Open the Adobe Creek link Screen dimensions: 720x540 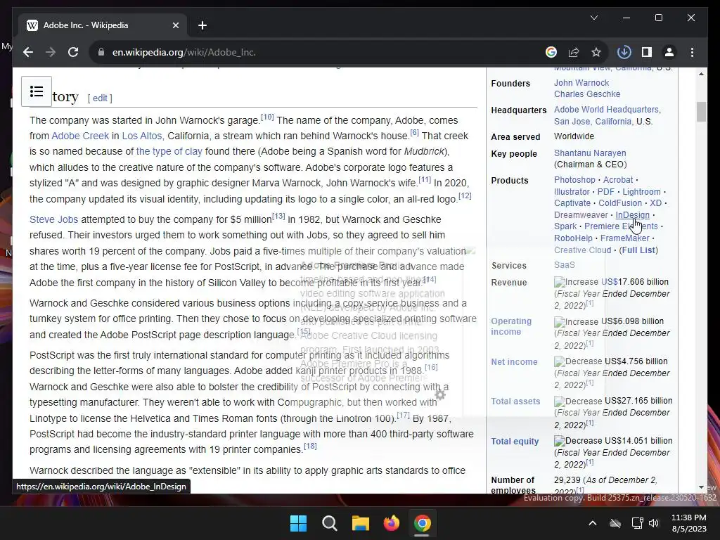click(x=80, y=136)
